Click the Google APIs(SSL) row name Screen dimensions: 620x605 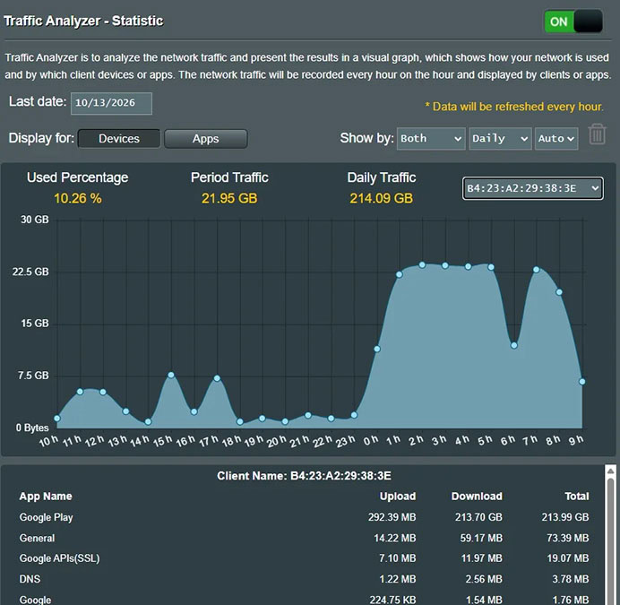(59, 558)
